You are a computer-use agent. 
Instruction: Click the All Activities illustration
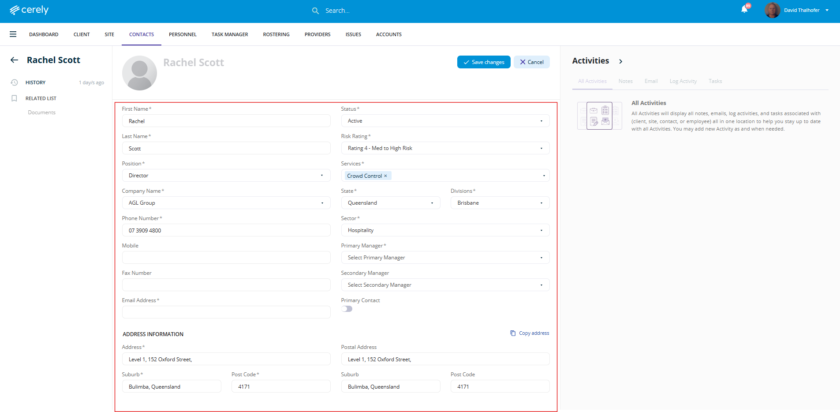click(x=600, y=116)
